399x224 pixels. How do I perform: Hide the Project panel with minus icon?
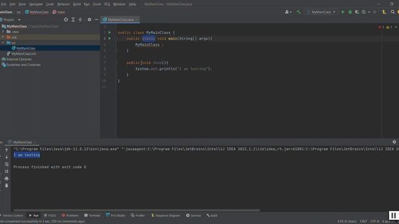(x=97, y=19)
